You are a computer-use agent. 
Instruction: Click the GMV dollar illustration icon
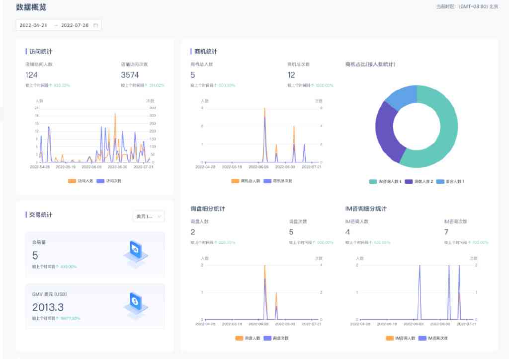[135, 303]
